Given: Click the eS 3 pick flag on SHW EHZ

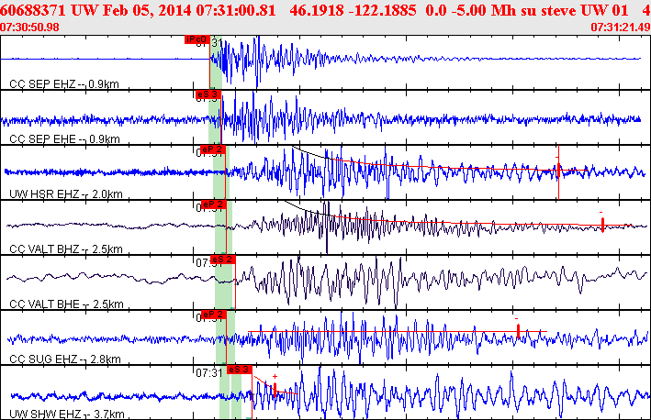Looking at the screenshot, I should tap(239, 369).
